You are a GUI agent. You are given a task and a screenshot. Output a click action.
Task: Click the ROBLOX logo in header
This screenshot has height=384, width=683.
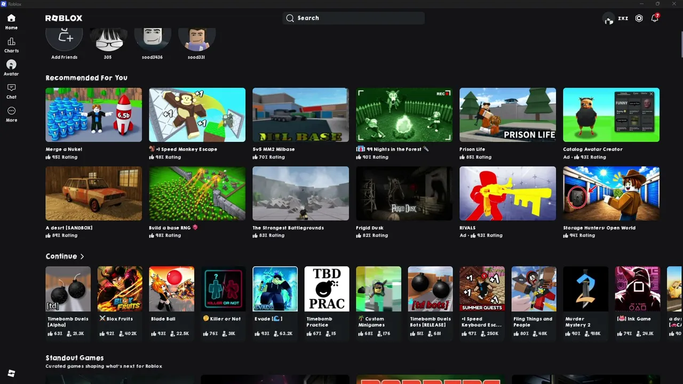64,18
